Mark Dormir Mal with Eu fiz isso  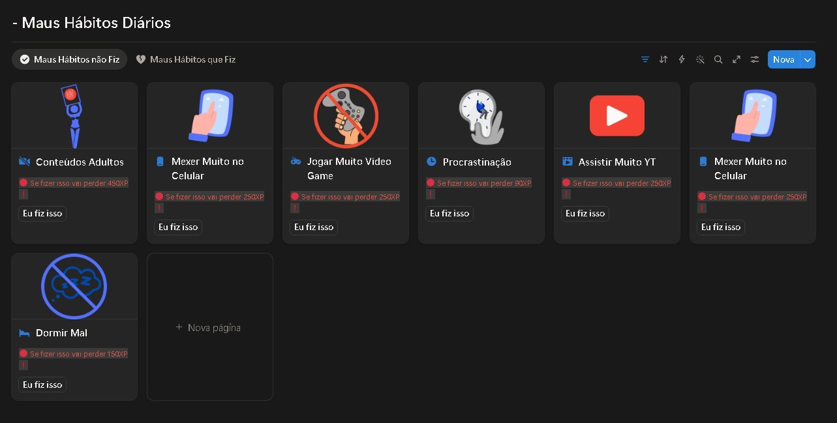tap(42, 385)
